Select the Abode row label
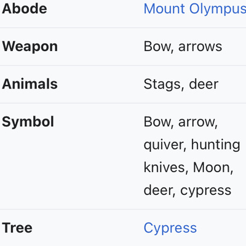Image resolution: width=246 pixels, height=246 pixels. tap(25, 9)
